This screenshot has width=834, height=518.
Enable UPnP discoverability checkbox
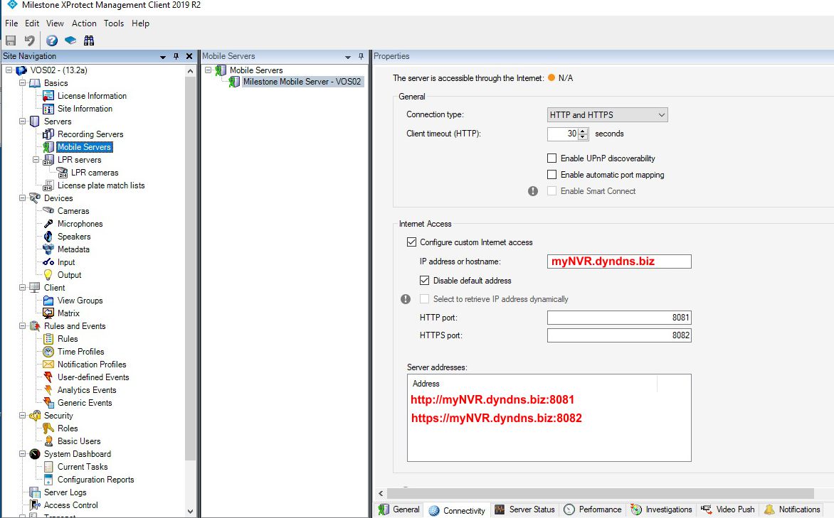coord(552,158)
